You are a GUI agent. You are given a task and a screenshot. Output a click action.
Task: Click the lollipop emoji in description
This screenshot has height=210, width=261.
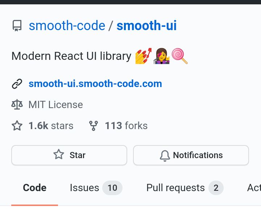pyautogui.click(x=179, y=56)
